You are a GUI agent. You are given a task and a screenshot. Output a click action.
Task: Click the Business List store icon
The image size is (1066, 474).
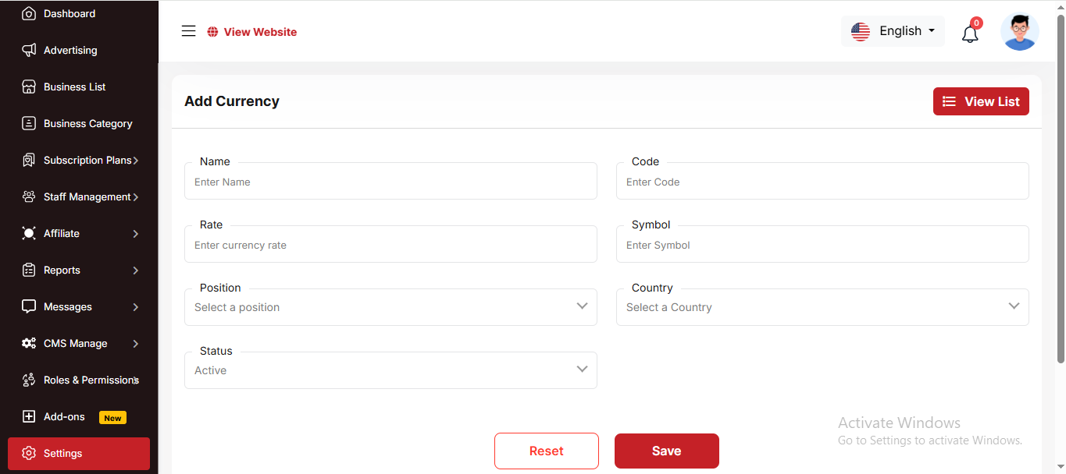[x=29, y=87]
